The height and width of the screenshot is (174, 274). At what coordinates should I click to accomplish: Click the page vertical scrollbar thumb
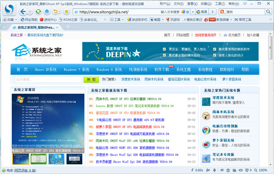click(270, 47)
